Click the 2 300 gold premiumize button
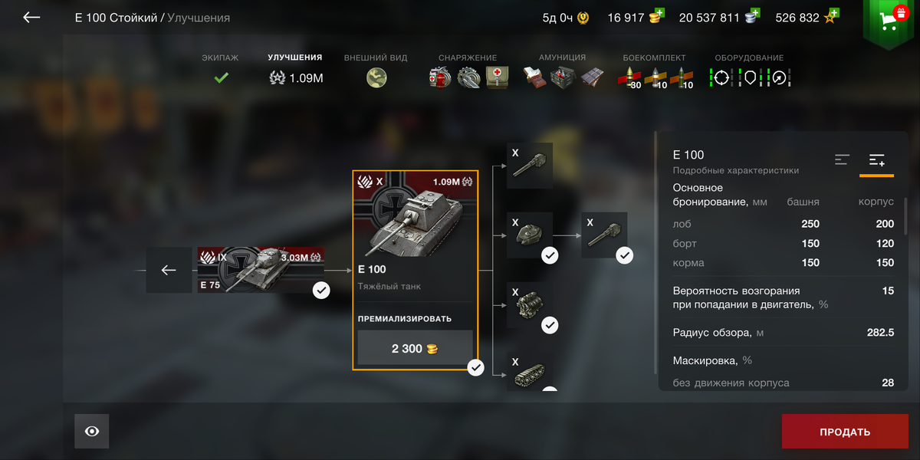 coord(415,348)
